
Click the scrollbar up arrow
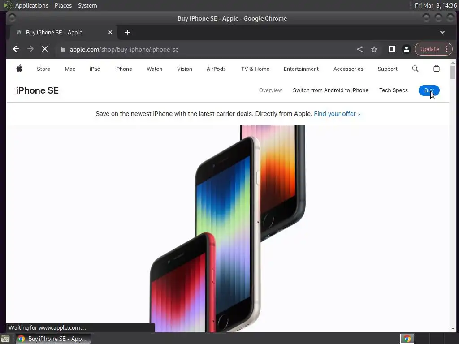pos(453,63)
